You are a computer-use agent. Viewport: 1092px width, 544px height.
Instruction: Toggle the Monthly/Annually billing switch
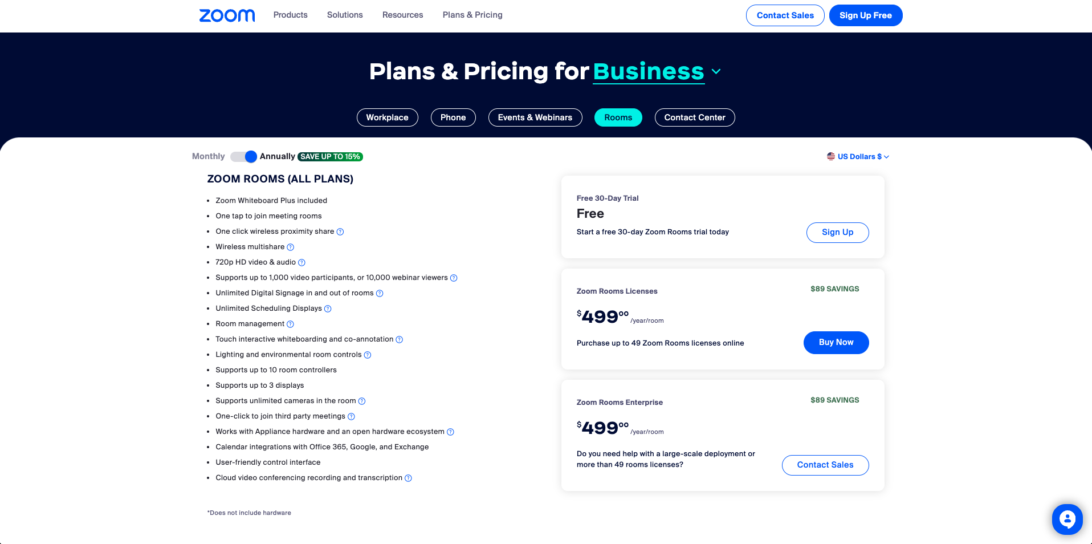(x=244, y=156)
